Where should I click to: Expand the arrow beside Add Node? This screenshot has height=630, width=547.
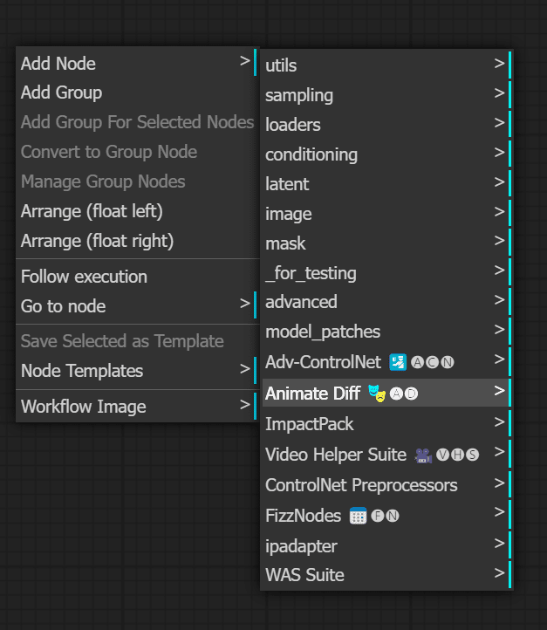[245, 61]
